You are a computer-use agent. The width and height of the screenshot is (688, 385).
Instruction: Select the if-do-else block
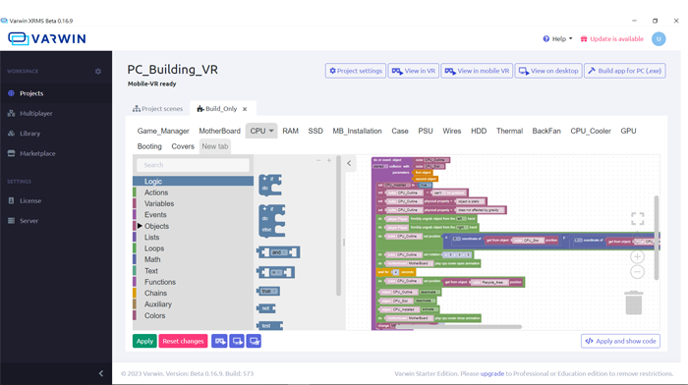pyautogui.click(x=271, y=221)
